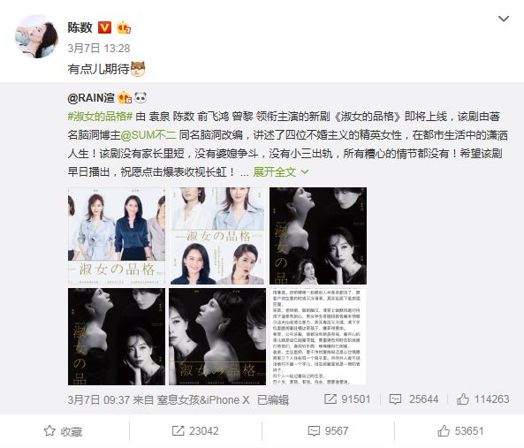524x448 pixels.
Task: Open 陈数's profile avatar
Action: point(37,36)
